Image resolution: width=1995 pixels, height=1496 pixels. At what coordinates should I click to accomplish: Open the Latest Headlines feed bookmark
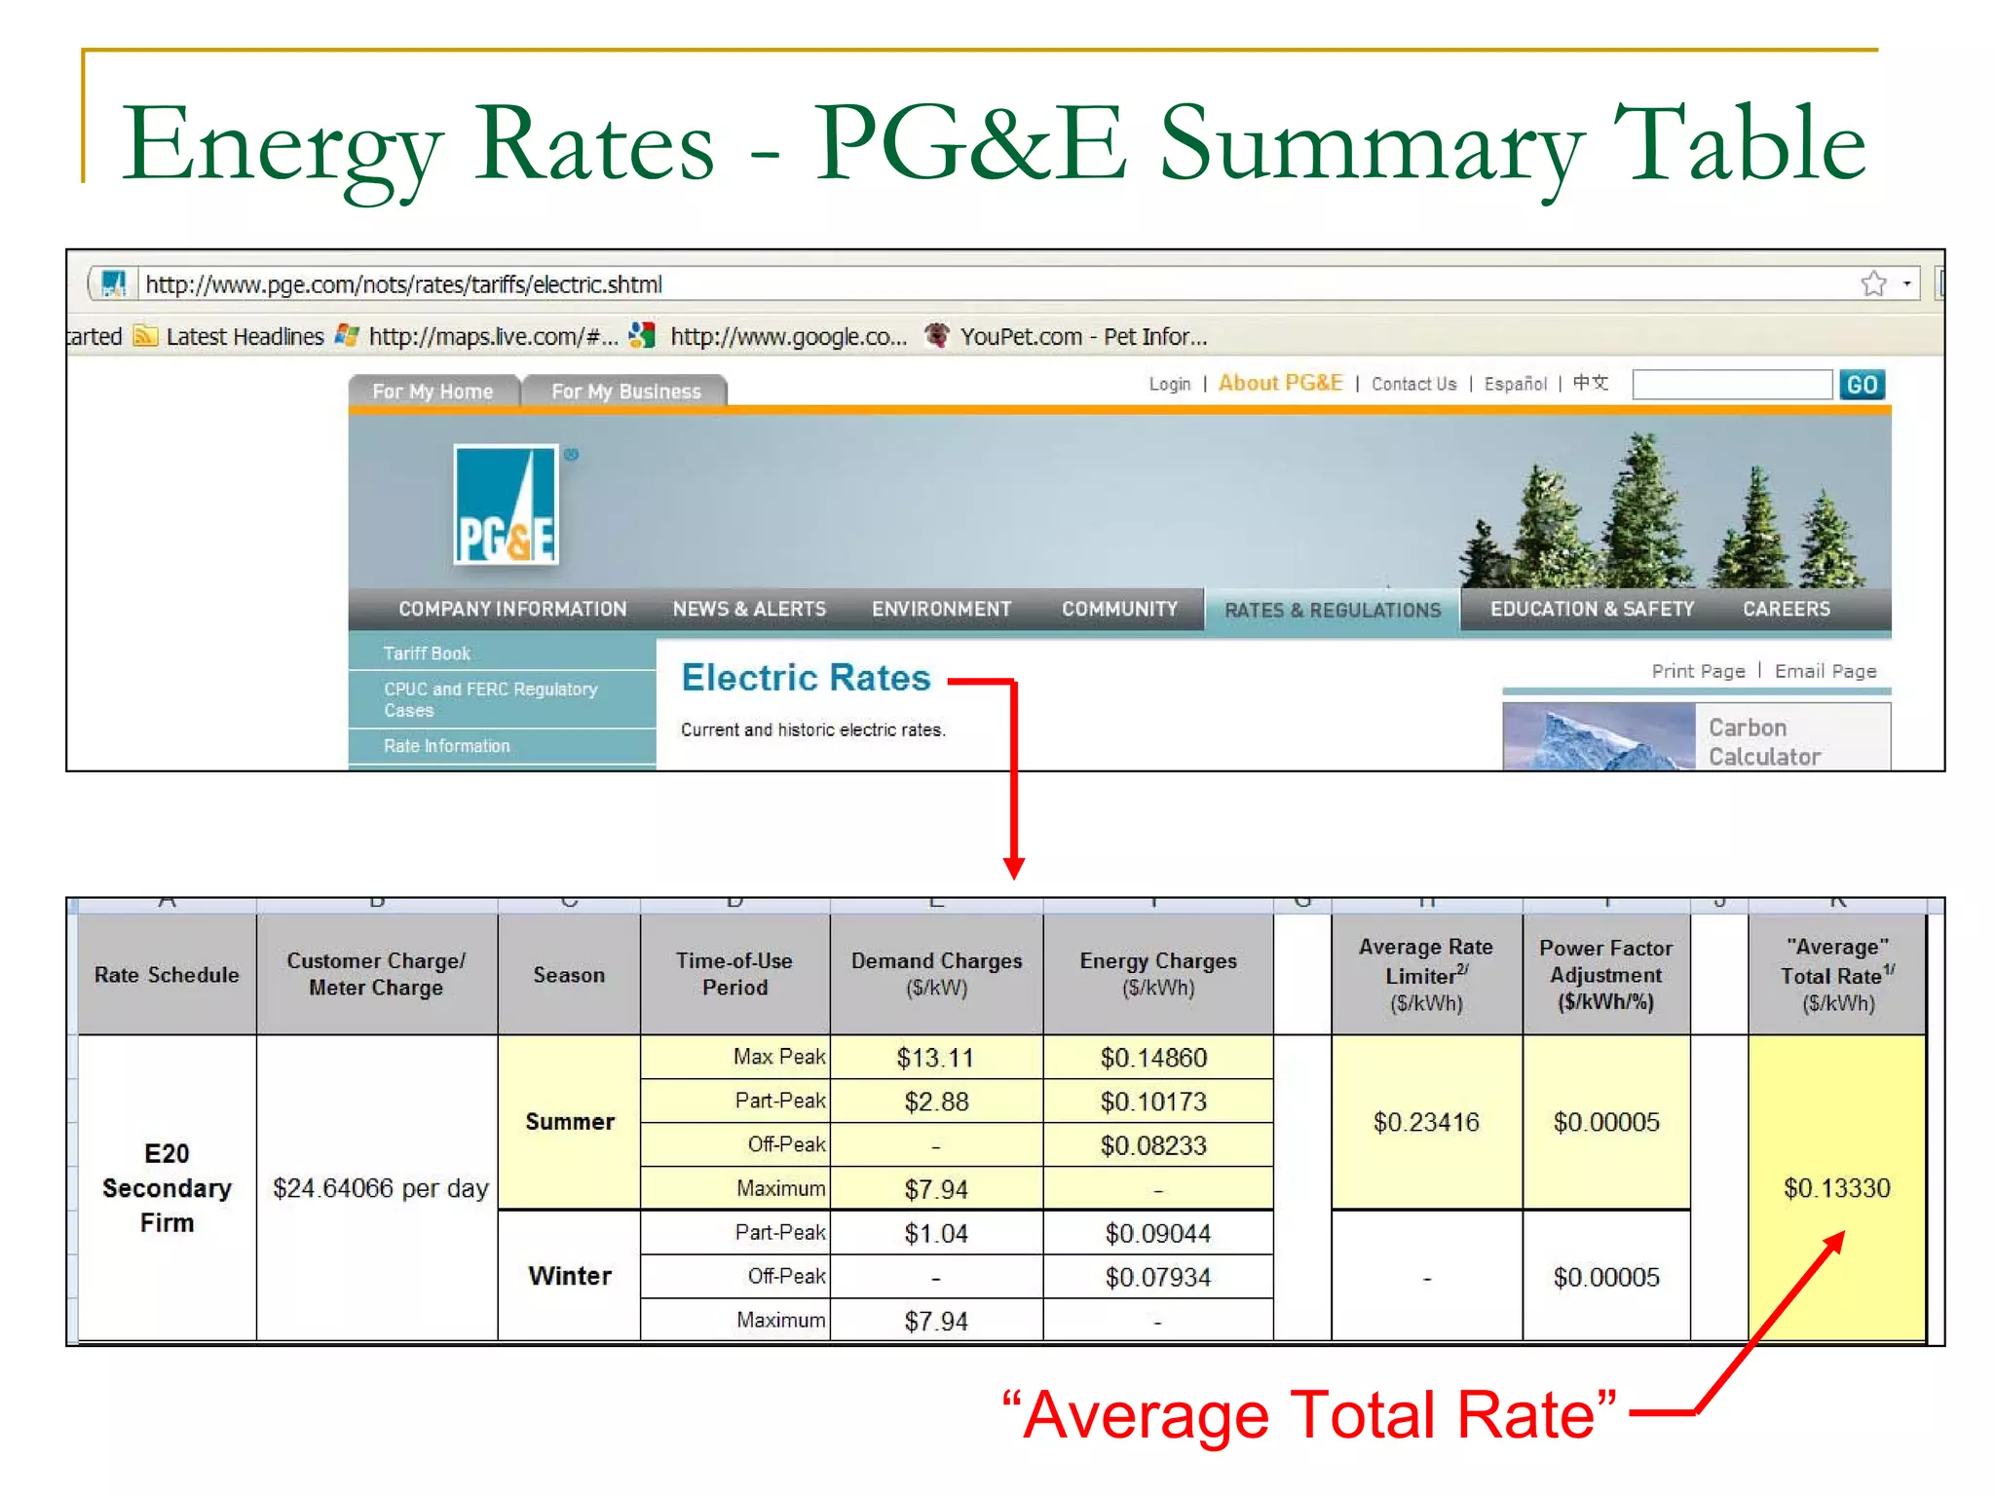pyautogui.click(x=229, y=336)
